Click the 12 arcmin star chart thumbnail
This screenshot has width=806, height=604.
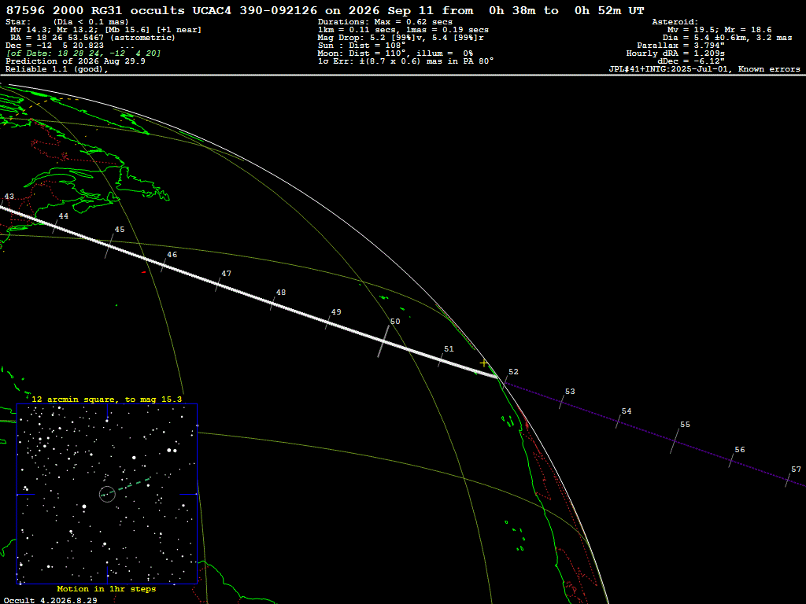pos(107,494)
